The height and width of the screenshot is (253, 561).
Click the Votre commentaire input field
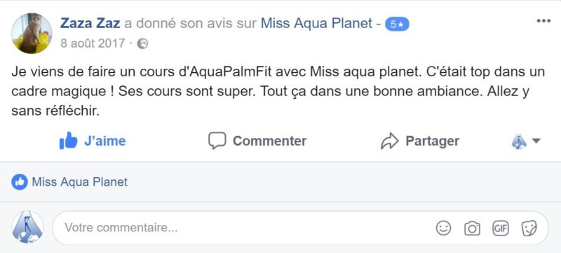300,228
